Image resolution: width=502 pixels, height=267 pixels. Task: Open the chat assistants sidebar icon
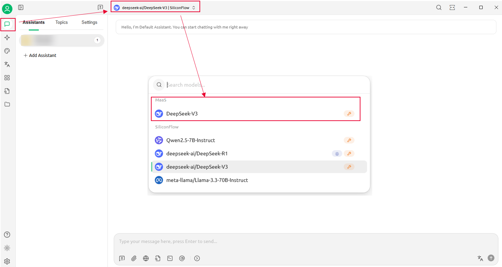[7, 24]
